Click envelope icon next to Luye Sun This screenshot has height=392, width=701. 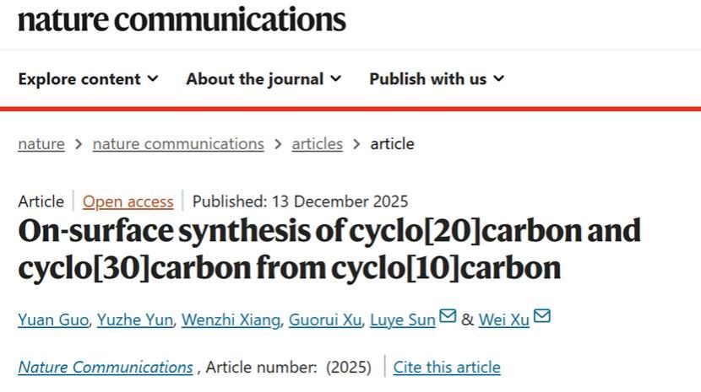click(x=448, y=317)
